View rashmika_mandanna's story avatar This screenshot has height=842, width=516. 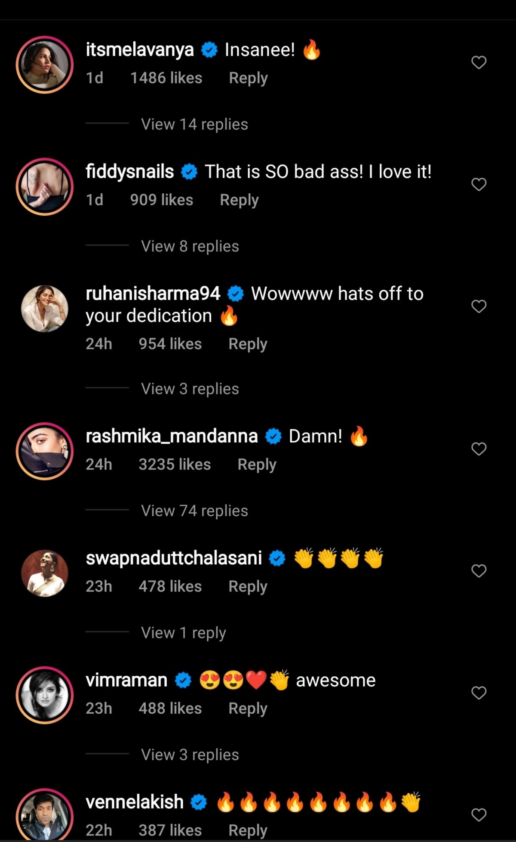(45, 451)
